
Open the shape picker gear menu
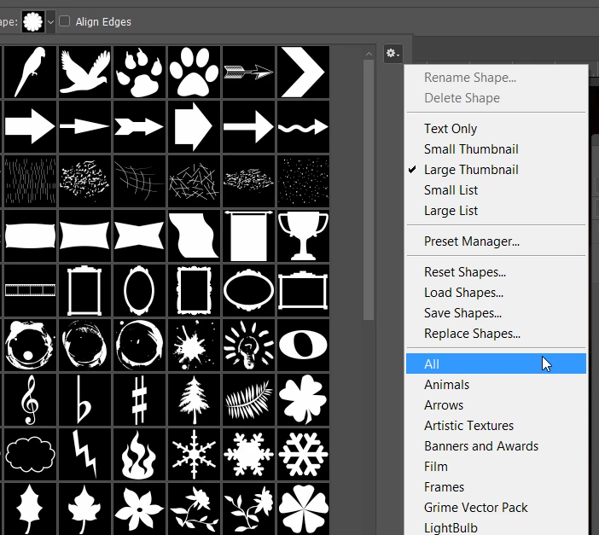pos(393,54)
